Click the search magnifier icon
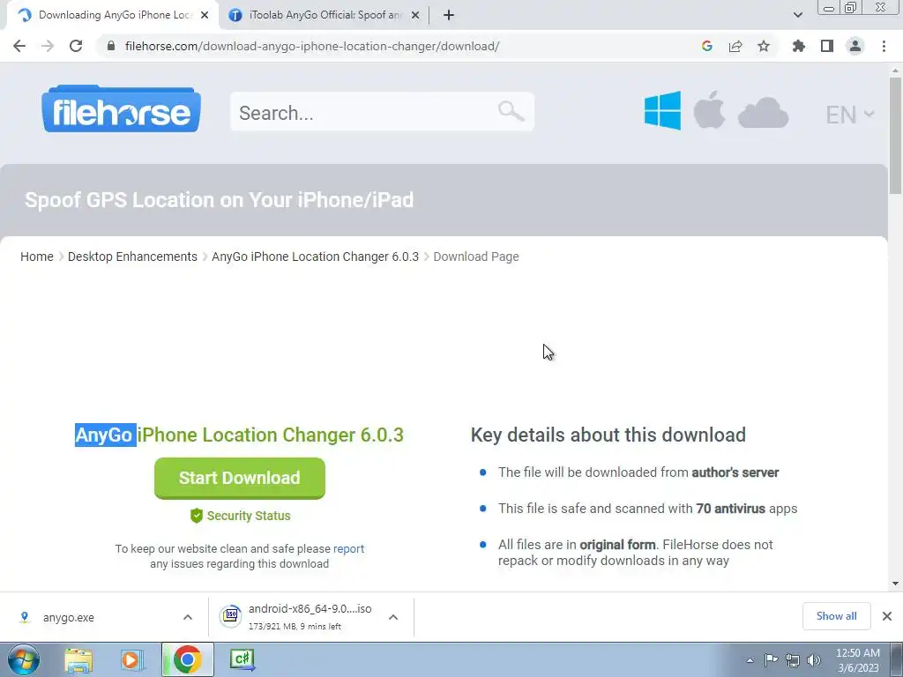The image size is (903, 677). coord(511,110)
